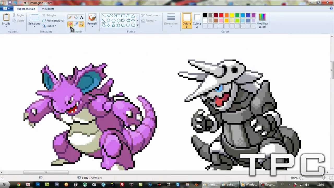Pick the green color swatch
This screenshot has height=188, width=334.
pos(237,15)
